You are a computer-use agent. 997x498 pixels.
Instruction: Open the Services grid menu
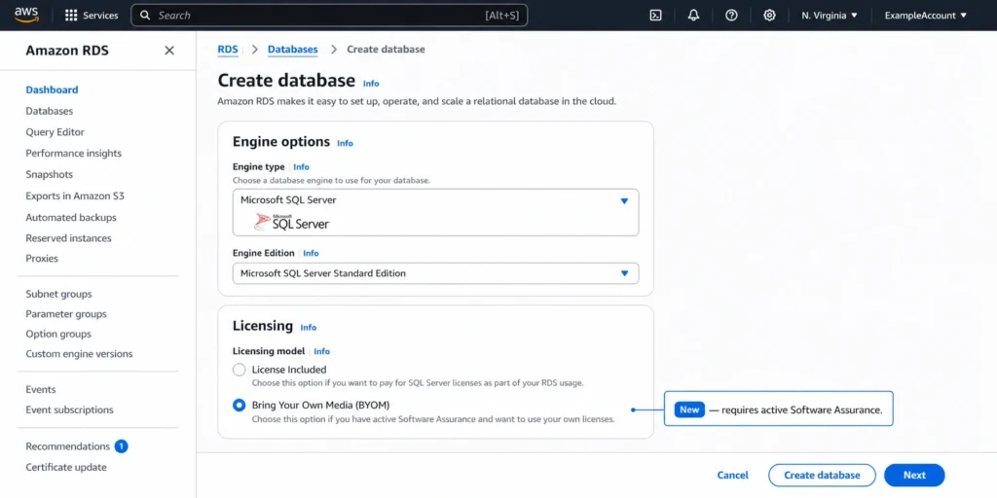click(71, 16)
